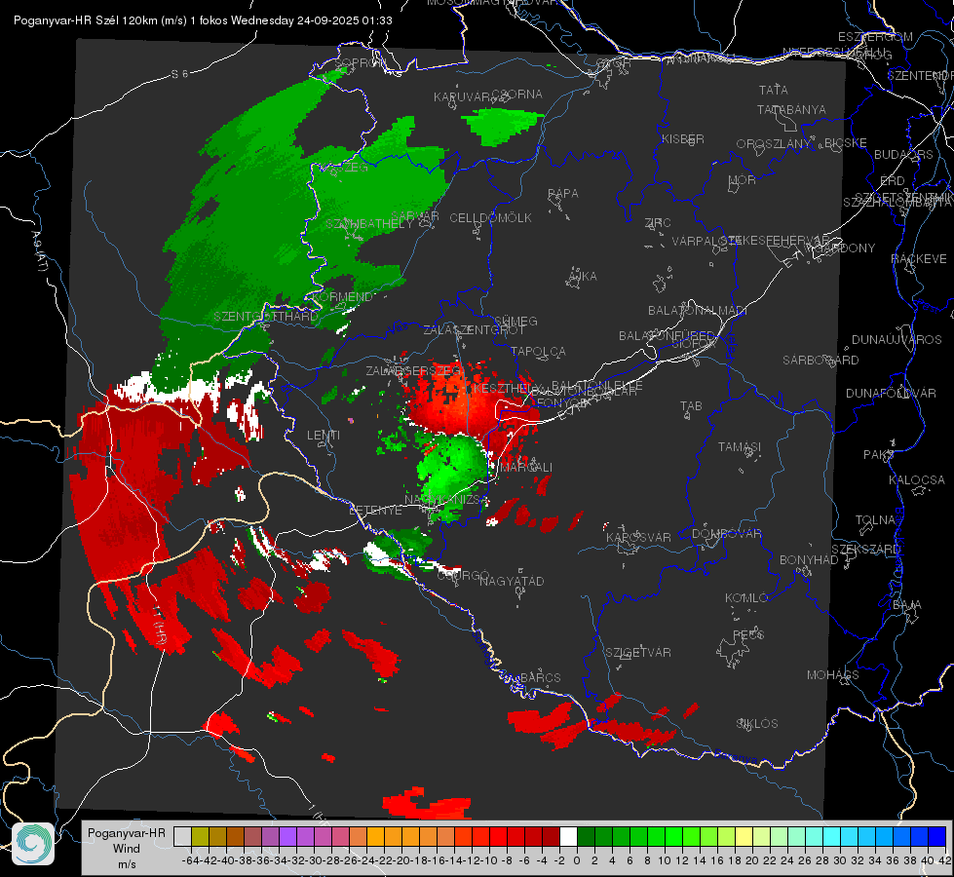Click the RACKEVE town label
This screenshot has width=954, height=877.
(x=919, y=259)
